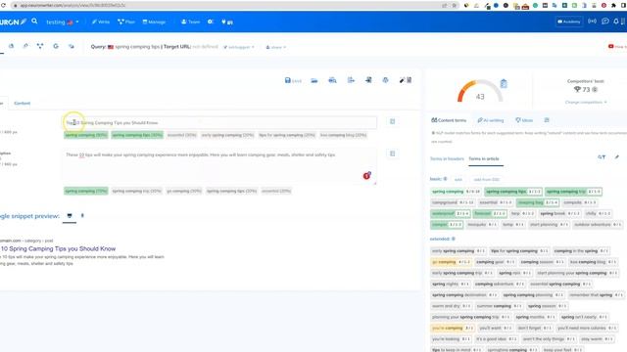The image size is (627, 352).
Task: Click the 'spring camping destination' extended term
Action: pyautogui.click(x=464, y=295)
